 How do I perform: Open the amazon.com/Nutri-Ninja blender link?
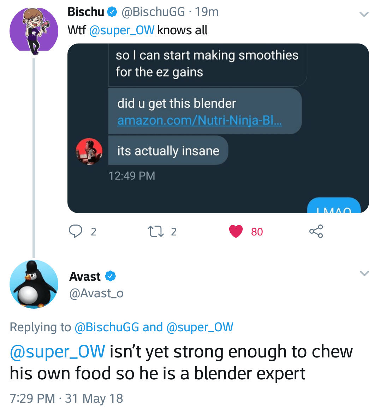click(x=200, y=121)
